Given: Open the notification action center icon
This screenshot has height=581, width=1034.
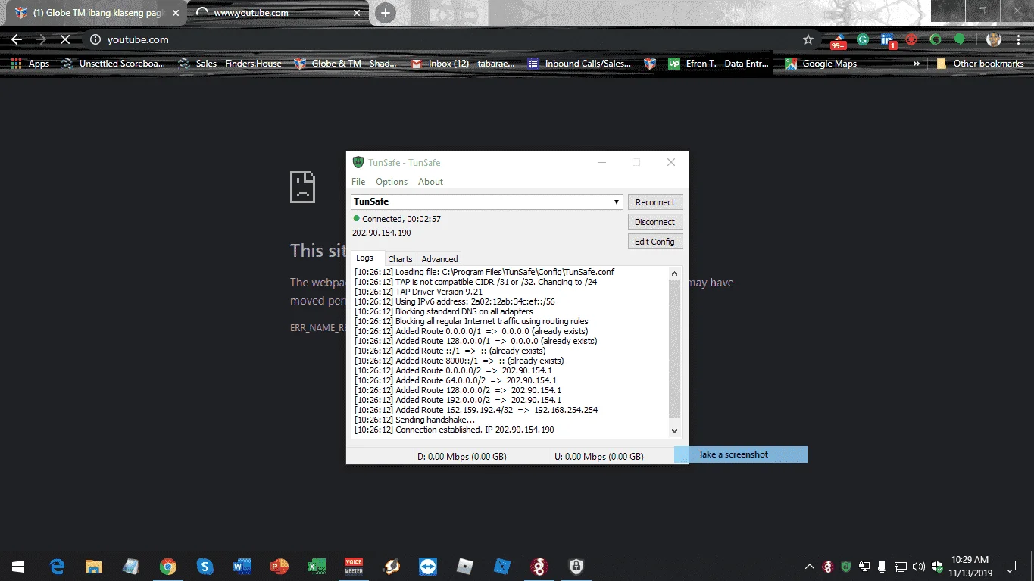Looking at the screenshot, I should point(1010,566).
